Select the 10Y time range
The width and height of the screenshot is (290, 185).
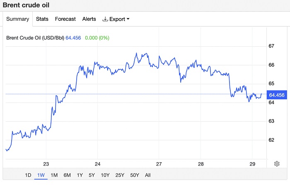[106, 175]
